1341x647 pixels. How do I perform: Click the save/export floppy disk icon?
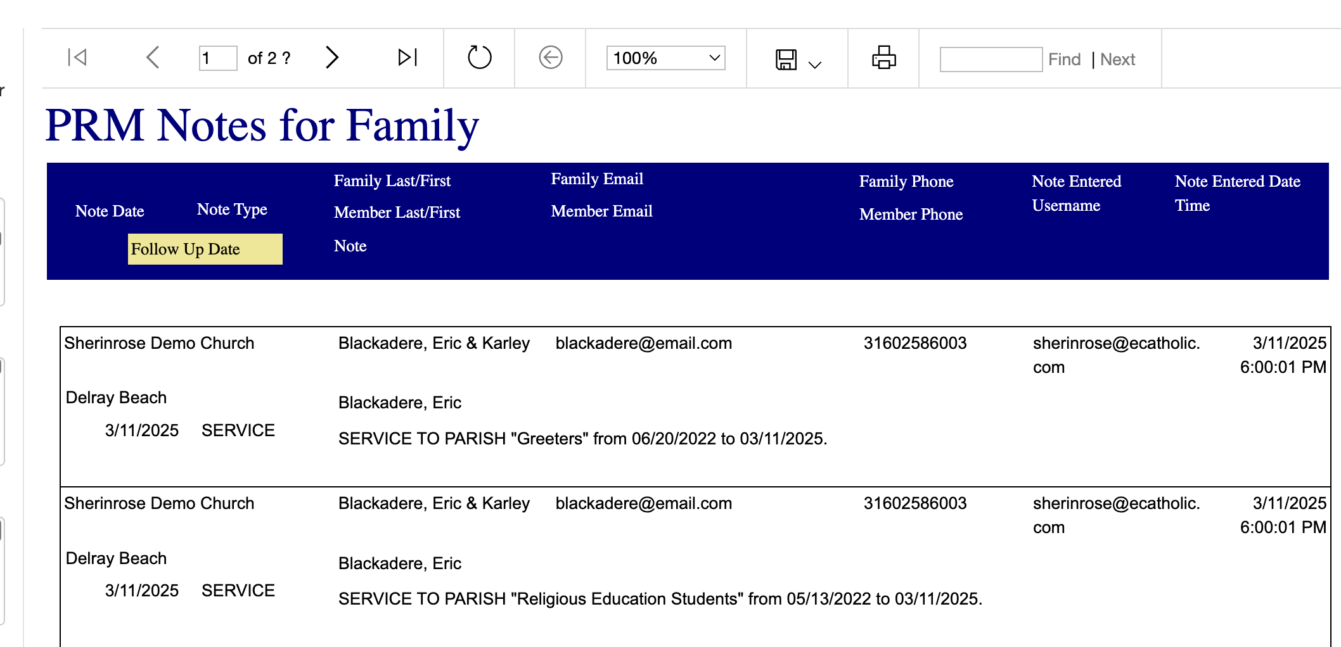786,60
